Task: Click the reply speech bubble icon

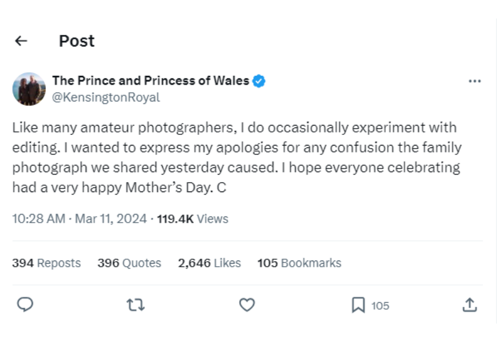Action: (25, 305)
